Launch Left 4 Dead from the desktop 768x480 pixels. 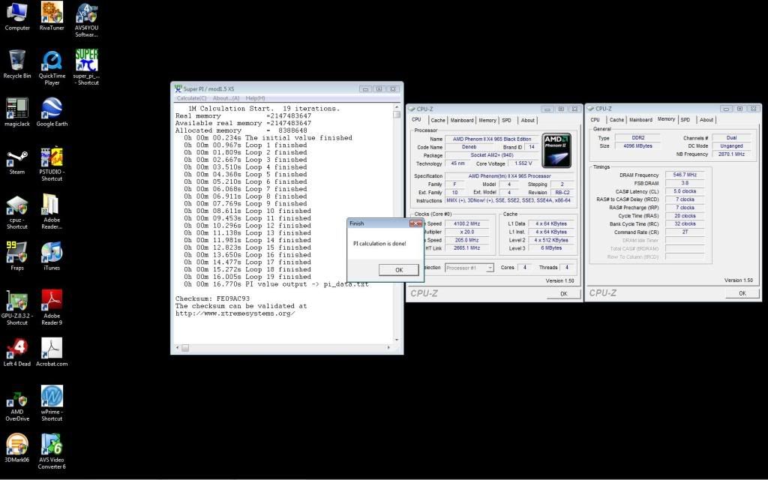(17, 352)
